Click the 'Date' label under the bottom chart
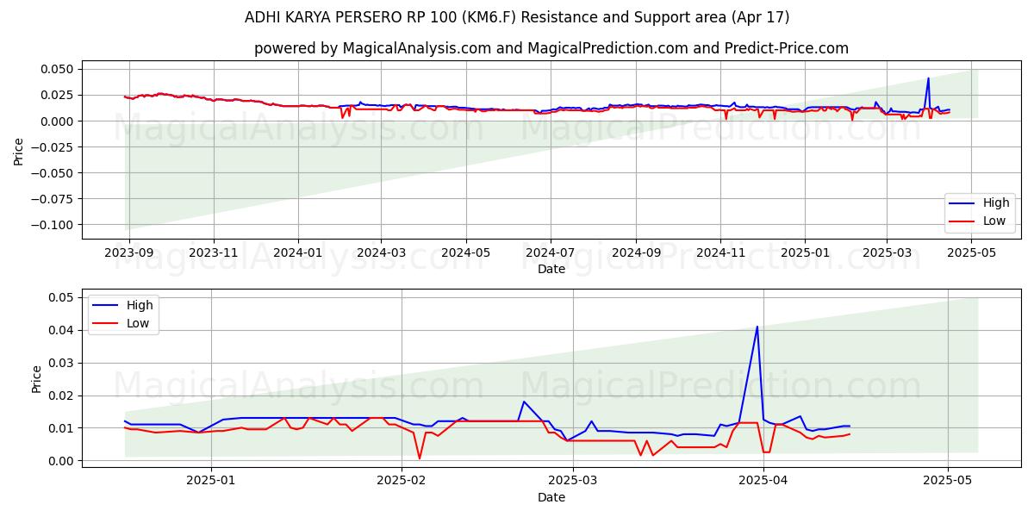The image size is (1034, 517). (551, 497)
